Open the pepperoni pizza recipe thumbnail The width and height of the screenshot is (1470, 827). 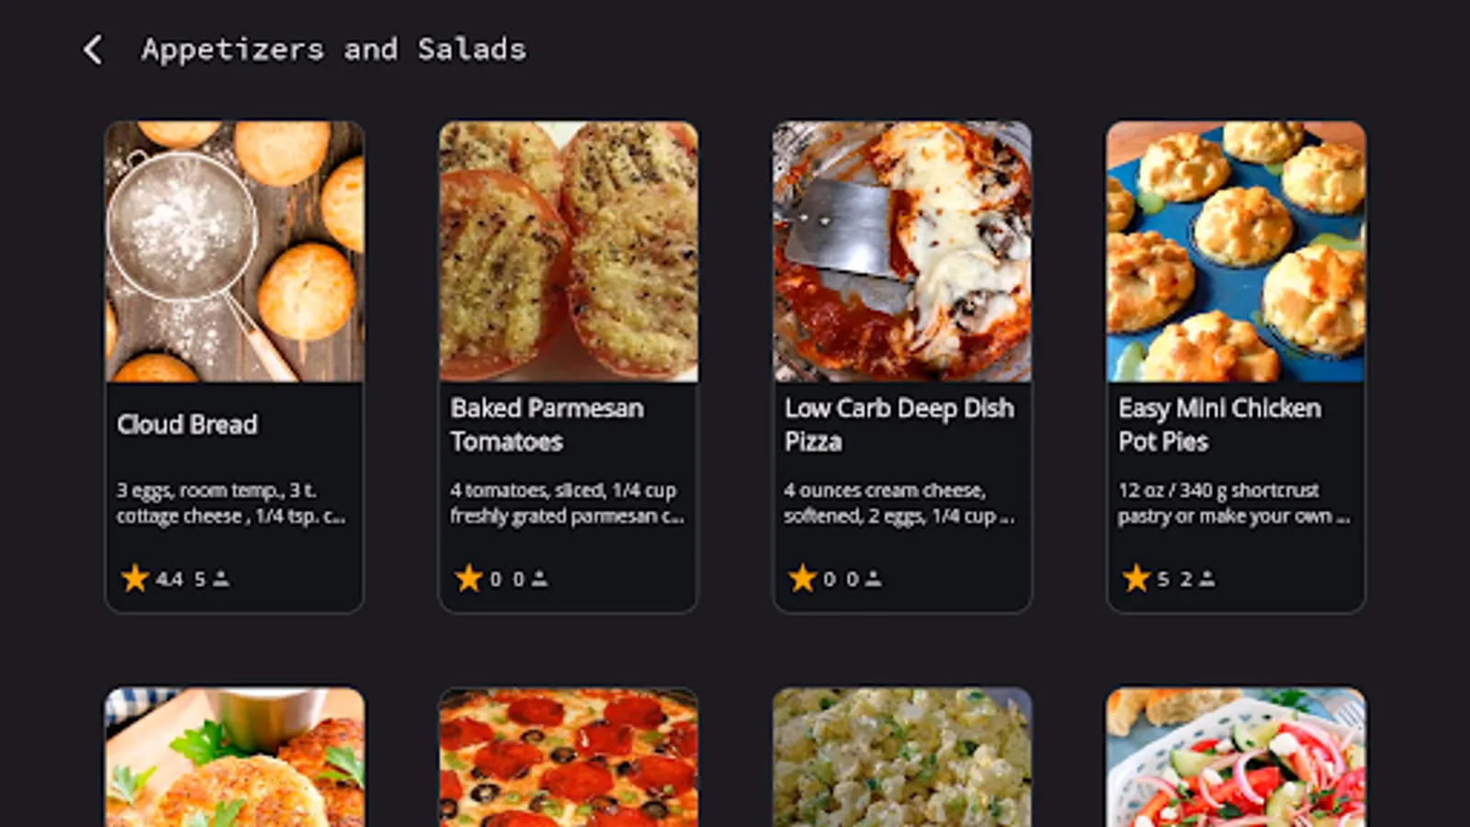tap(568, 757)
